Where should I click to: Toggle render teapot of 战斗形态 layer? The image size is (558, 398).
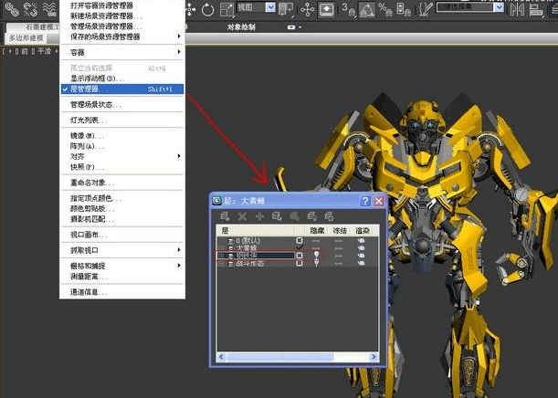362,263
